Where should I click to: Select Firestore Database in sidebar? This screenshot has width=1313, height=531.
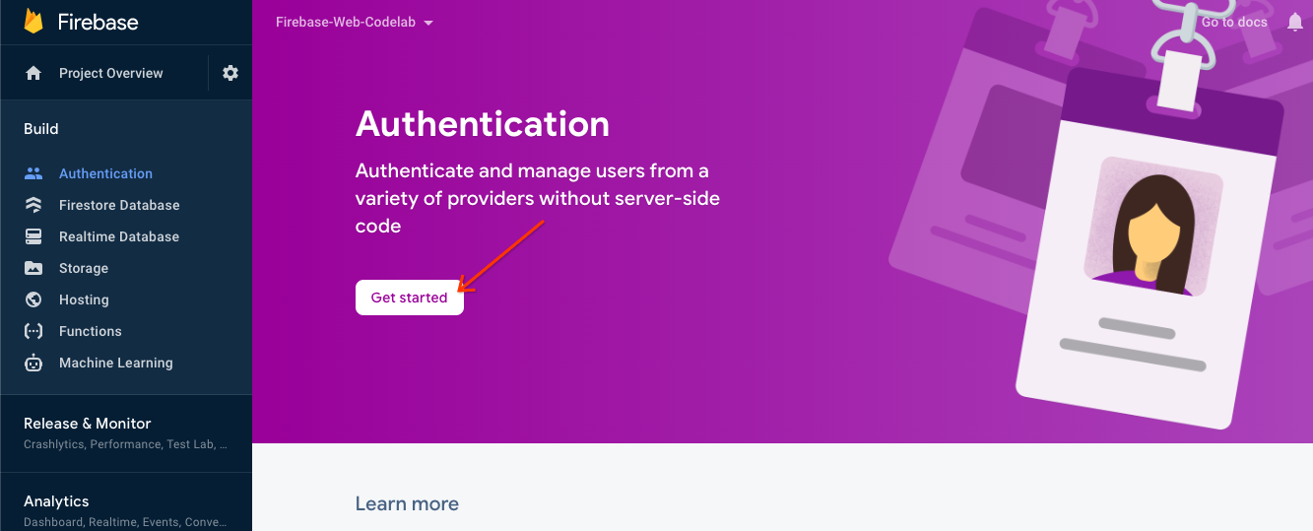click(119, 205)
